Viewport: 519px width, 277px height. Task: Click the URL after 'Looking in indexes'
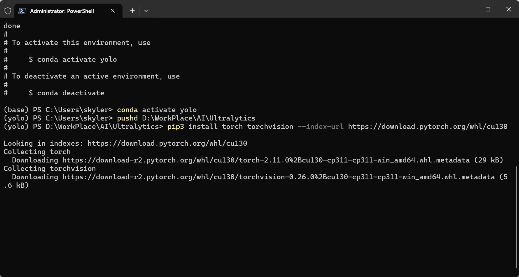click(x=167, y=143)
